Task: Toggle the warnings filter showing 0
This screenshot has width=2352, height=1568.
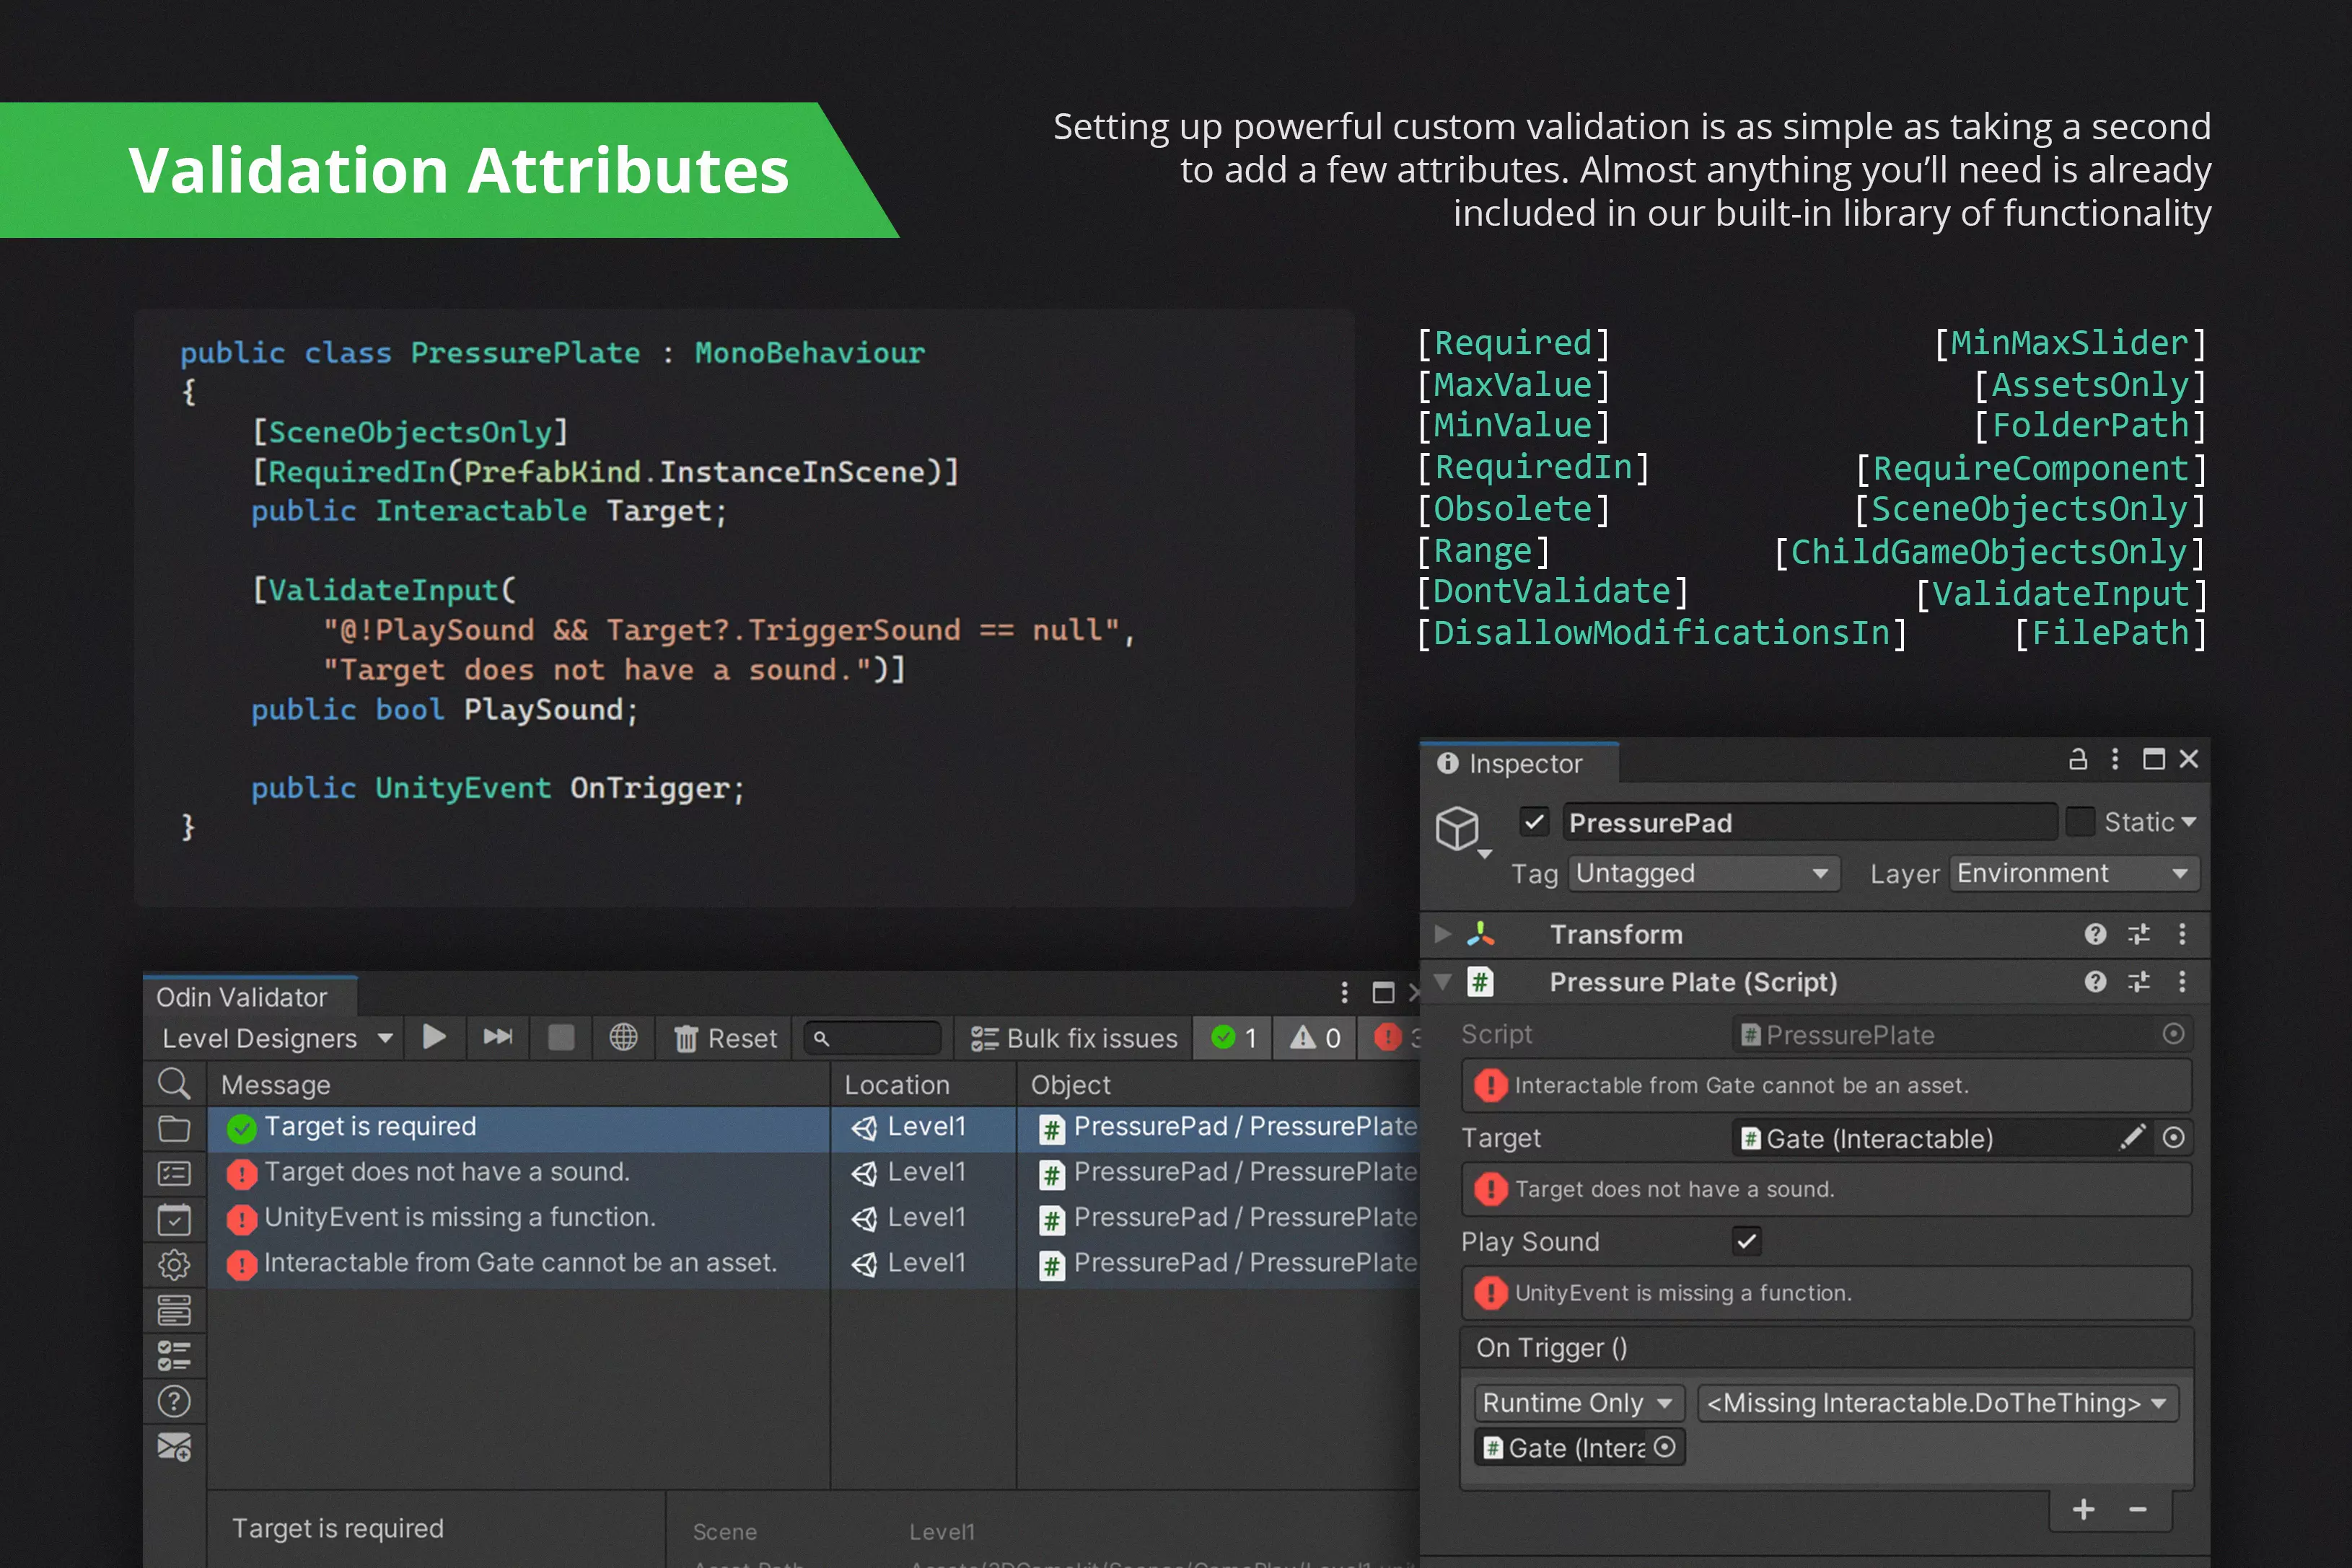Action: (x=1314, y=1038)
